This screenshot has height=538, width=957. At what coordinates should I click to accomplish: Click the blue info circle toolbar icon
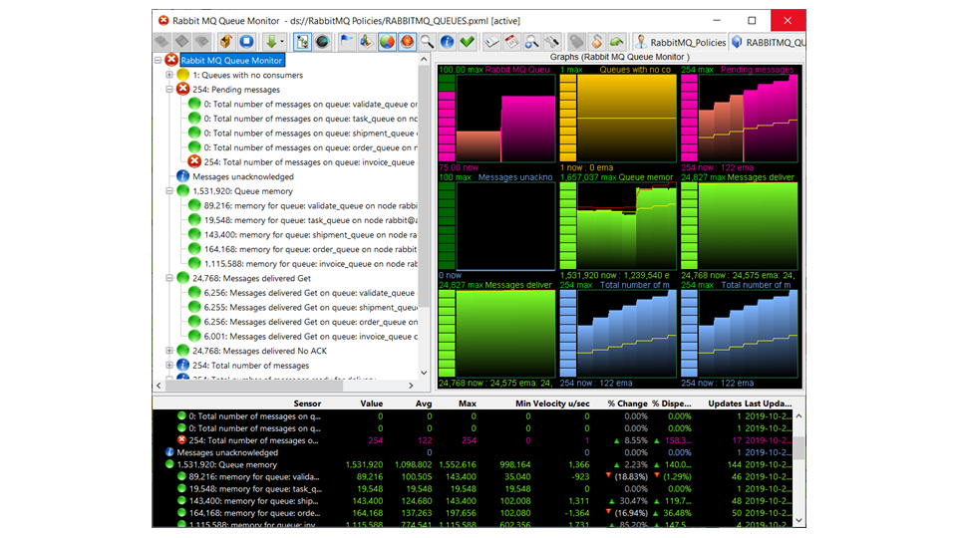click(x=447, y=42)
